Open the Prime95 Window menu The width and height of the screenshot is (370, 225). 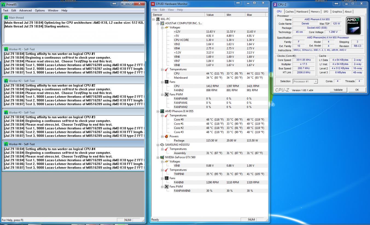click(53, 10)
